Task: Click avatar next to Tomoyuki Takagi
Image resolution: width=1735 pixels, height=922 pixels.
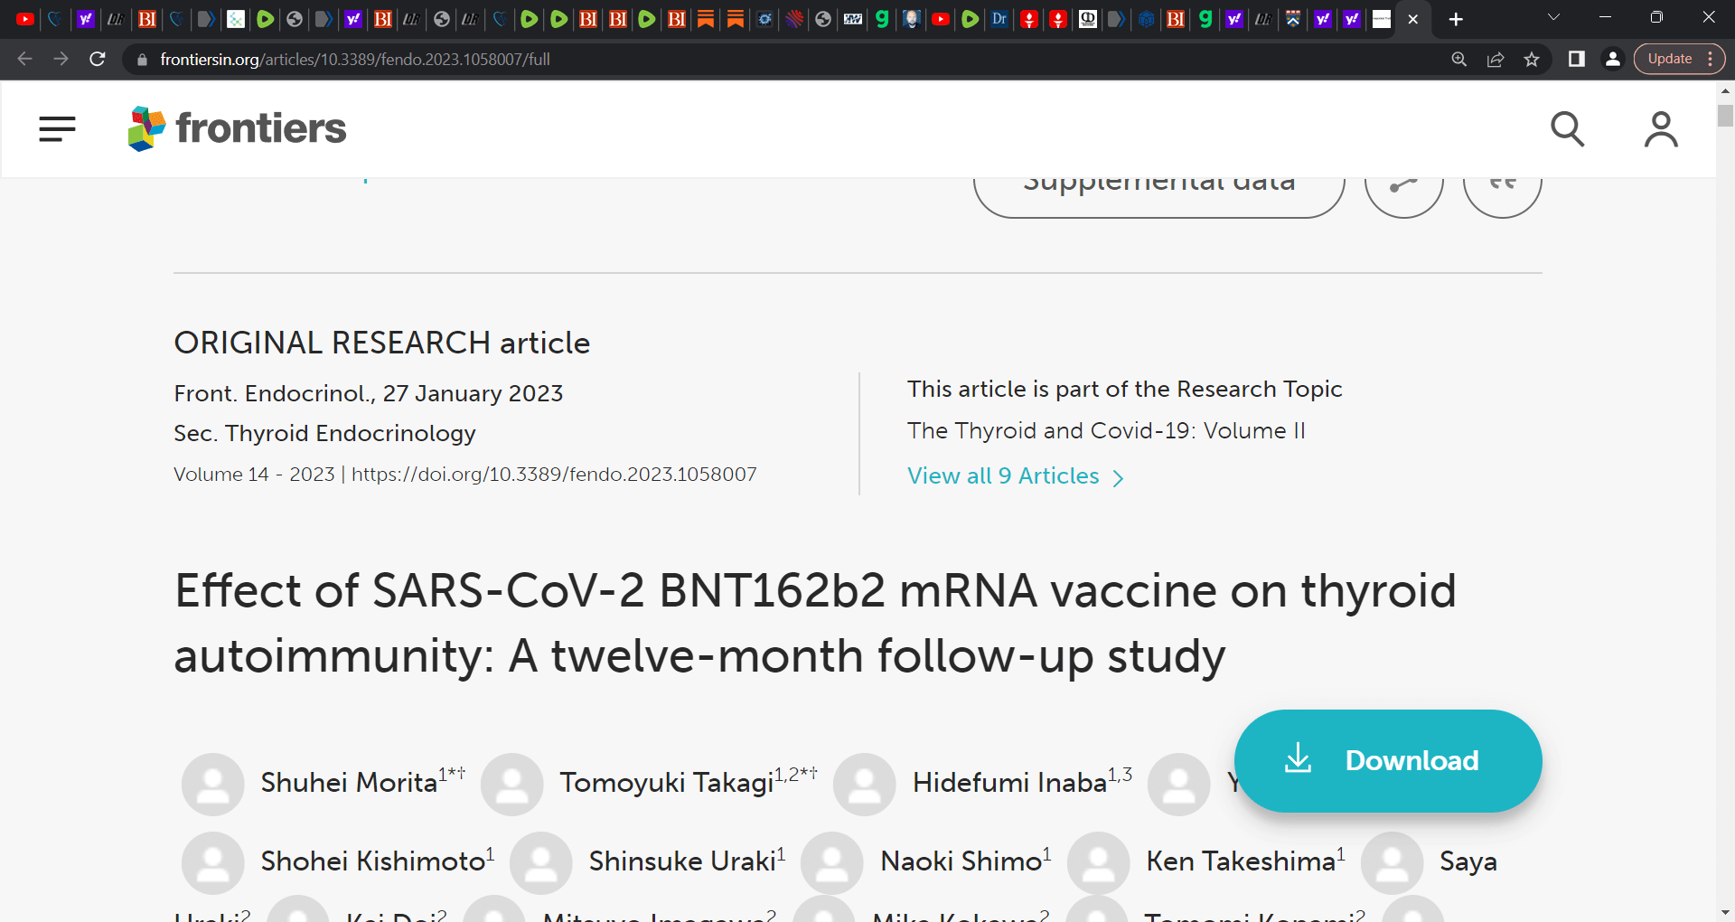Action: 511,785
